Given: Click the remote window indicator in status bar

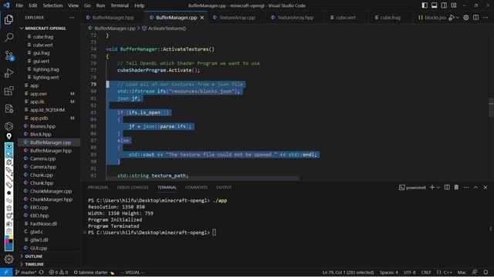Looking at the screenshot, I should (6, 272).
